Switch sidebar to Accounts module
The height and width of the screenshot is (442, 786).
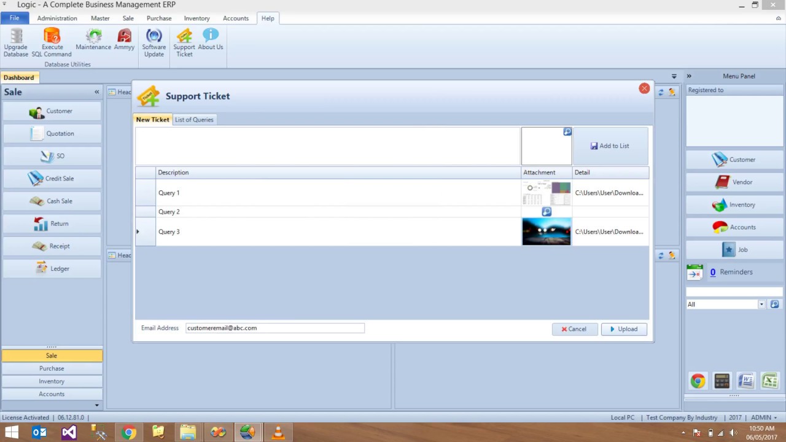(52, 394)
